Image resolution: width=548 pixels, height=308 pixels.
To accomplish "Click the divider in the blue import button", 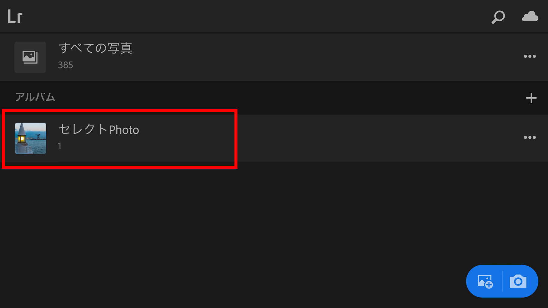I will pyautogui.click(x=502, y=281).
